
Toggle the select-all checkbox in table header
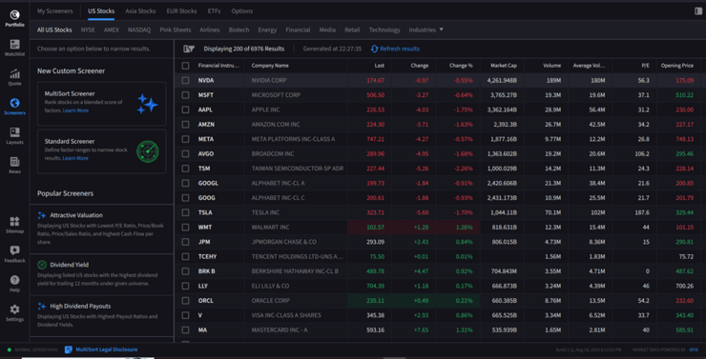tap(185, 66)
